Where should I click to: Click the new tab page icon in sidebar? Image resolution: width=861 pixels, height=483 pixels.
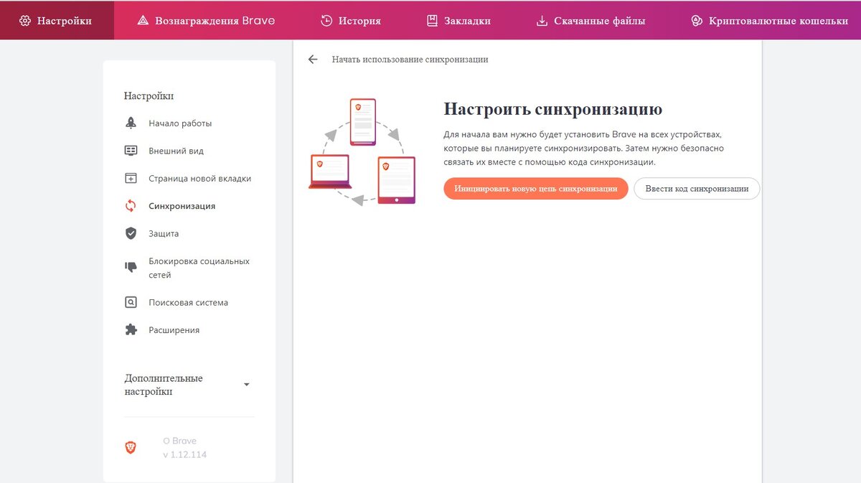(x=131, y=178)
